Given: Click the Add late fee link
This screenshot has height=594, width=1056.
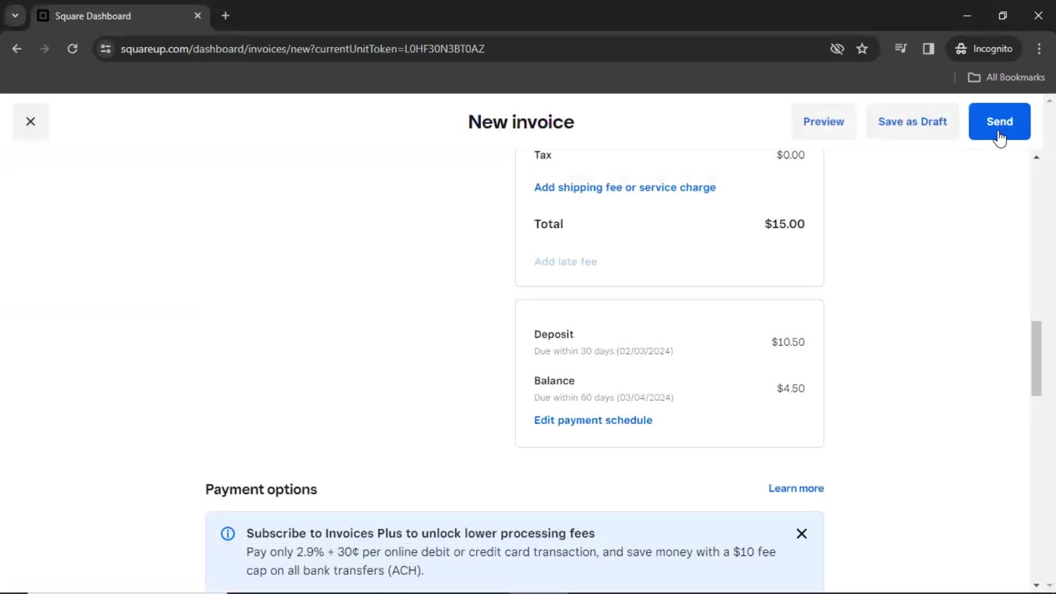Looking at the screenshot, I should click(x=565, y=262).
